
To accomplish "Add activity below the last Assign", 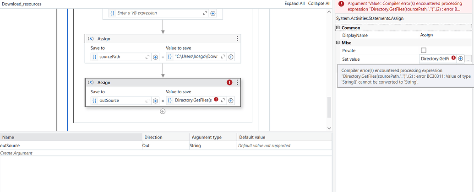I will [x=163, y=111].
